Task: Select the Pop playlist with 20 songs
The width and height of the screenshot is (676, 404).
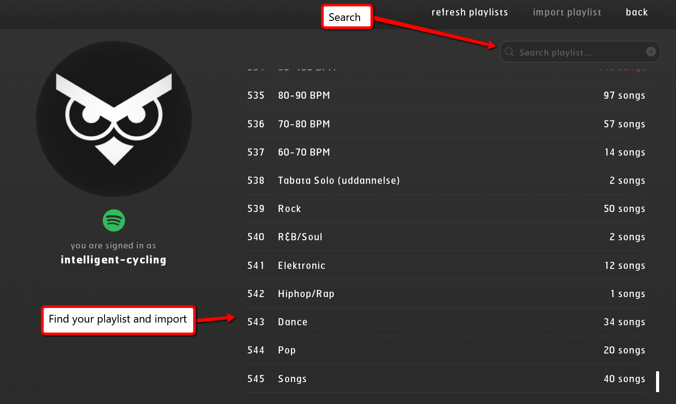Action: coord(287,350)
